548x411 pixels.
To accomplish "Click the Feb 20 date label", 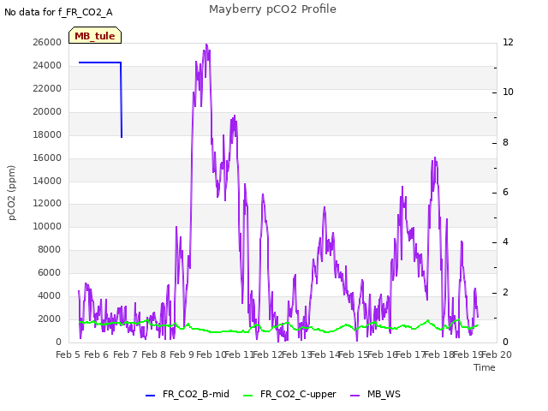I will 497,354.
